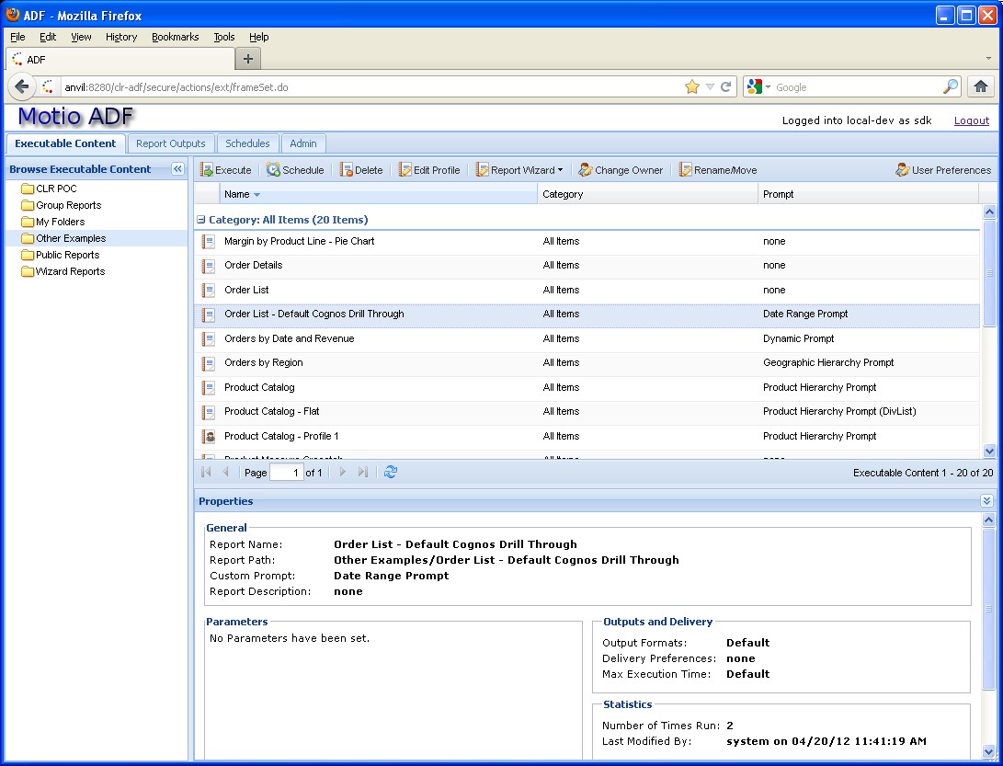The image size is (1003, 766).
Task: Click the CLR POC folder icon
Action: [27, 189]
